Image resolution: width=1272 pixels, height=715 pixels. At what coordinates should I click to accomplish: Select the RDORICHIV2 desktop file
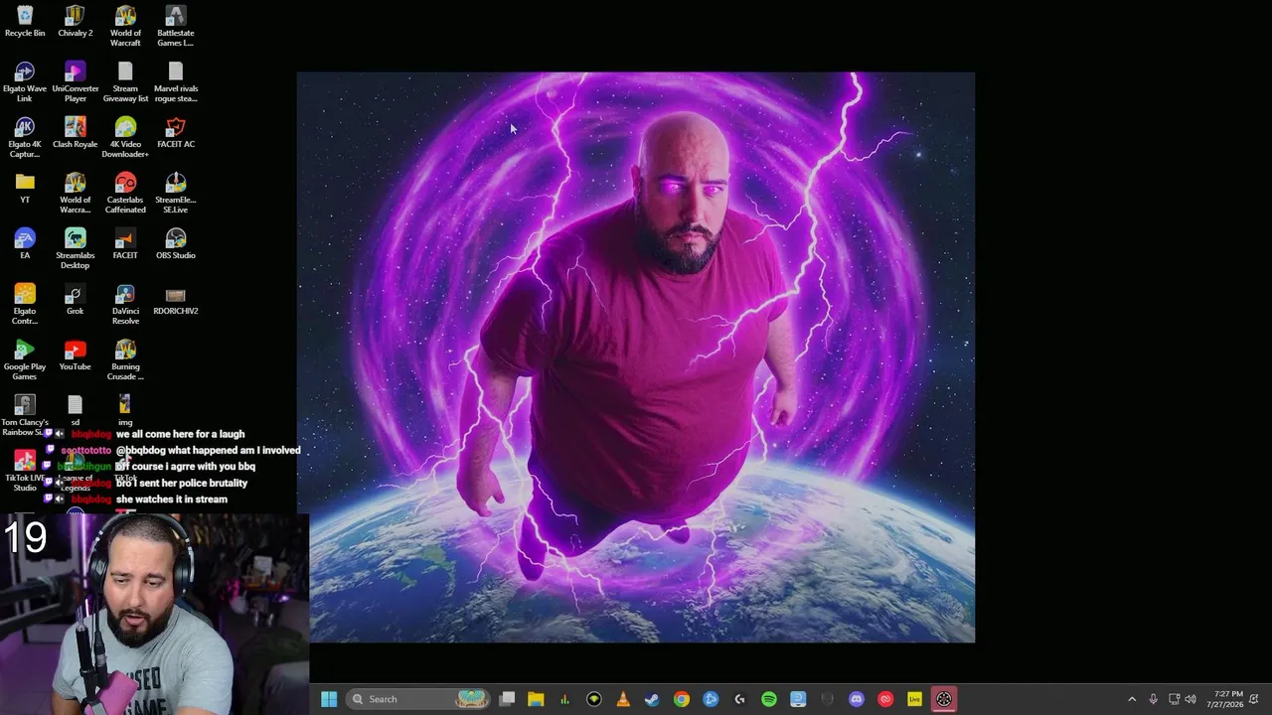pyautogui.click(x=176, y=300)
